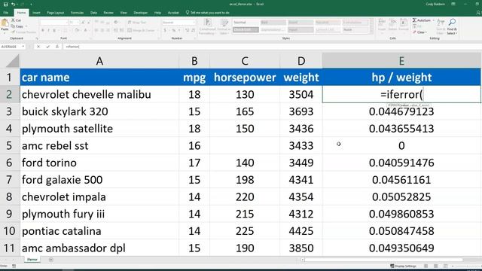
Task: Open the File menu tab
Action: [6, 13]
